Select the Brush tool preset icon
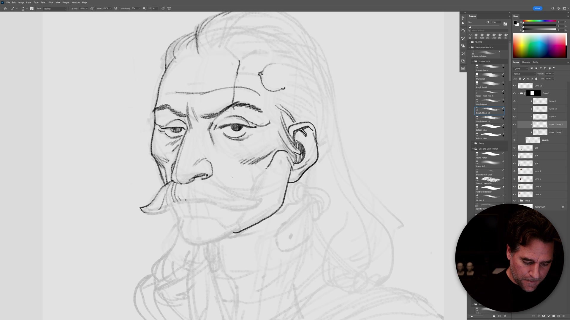Viewport: 570px width, 320px height. pos(13,8)
